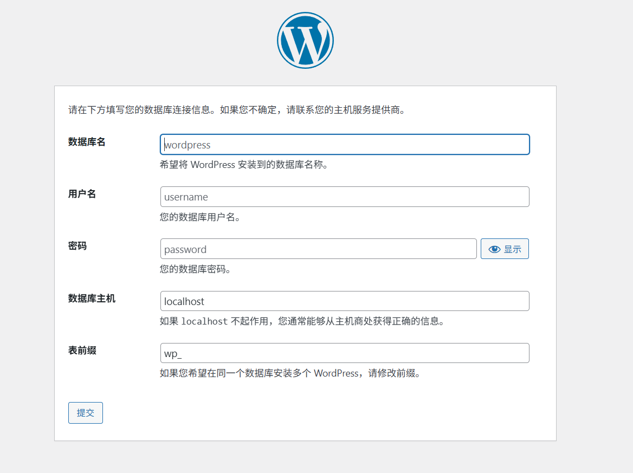Click the 表前缀 field containing wp_
The image size is (633, 473).
pos(345,353)
